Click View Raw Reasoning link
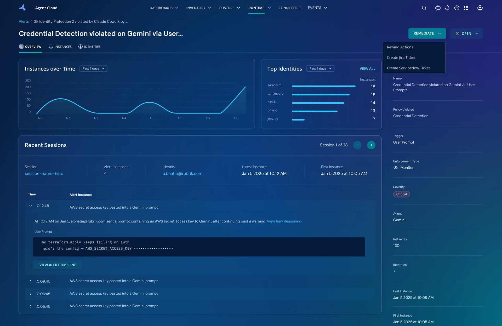This screenshot has width=502, height=326. coord(284,221)
